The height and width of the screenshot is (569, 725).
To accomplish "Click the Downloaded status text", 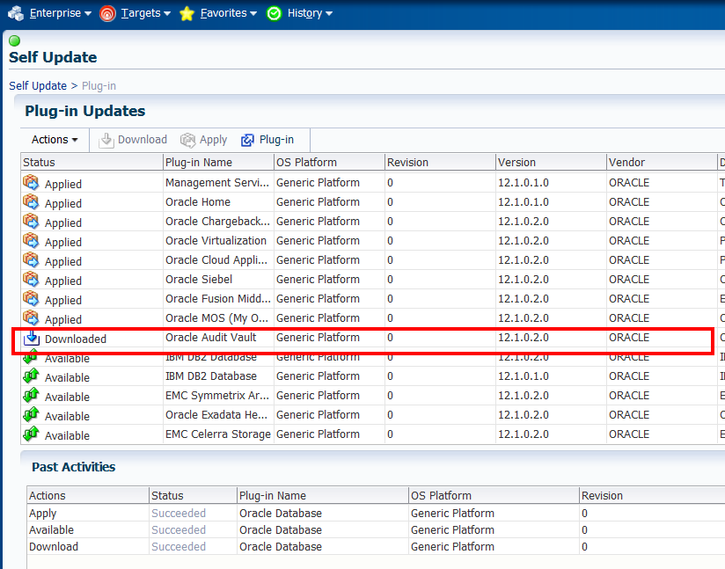I will pyautogui.click(x=76, y=339).
